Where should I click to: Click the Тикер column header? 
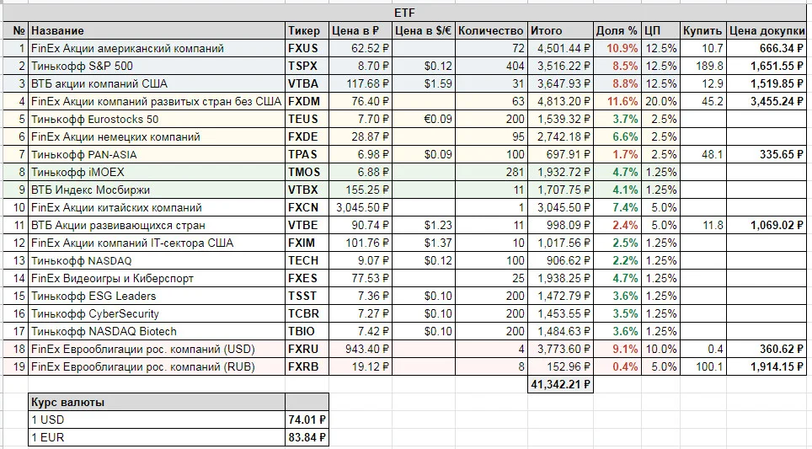pos(307,31)
